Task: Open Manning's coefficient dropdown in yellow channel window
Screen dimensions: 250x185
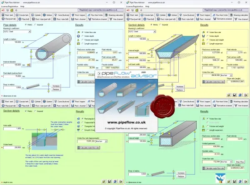Action: coord(155,32)
